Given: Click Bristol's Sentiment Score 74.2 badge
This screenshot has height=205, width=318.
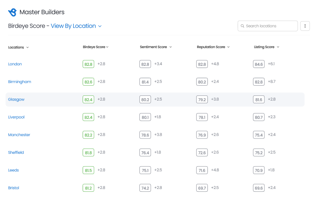Looking at the screenshot, I should (x=145, y=188).
